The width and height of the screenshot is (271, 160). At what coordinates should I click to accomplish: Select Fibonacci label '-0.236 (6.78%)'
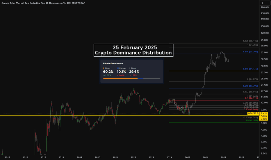pyautogui.click(x=250, y=118)
